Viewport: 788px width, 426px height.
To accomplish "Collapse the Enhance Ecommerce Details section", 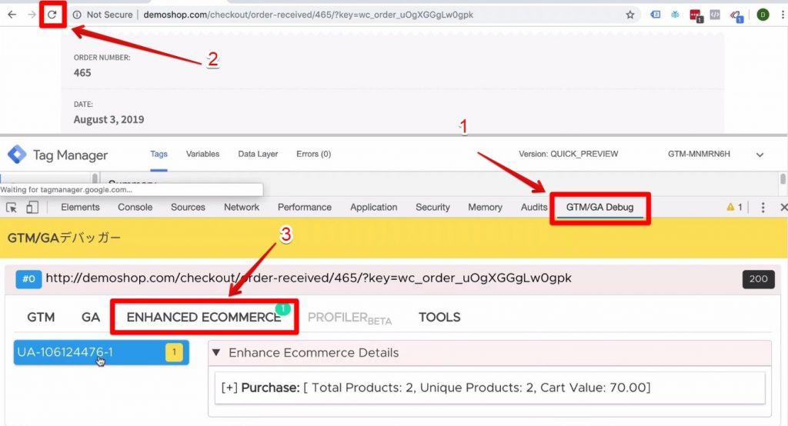I will tap(216, 353).
